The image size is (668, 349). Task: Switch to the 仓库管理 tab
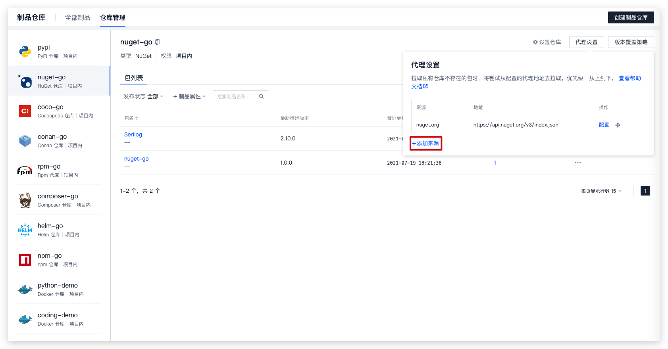(x=113, y=17)
